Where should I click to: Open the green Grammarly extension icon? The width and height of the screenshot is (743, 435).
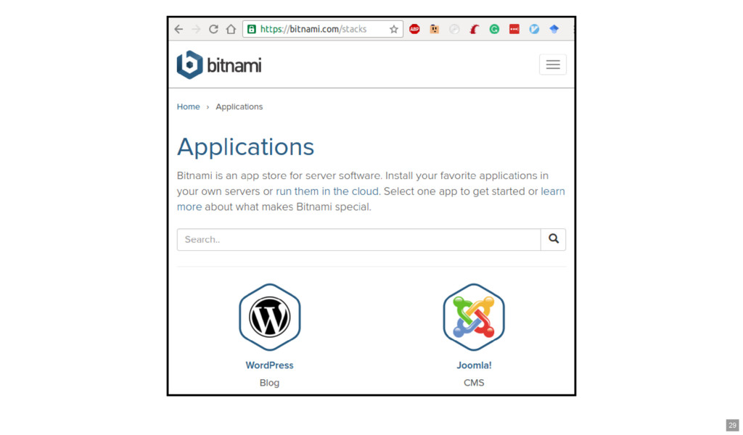(x=494, y=29)
